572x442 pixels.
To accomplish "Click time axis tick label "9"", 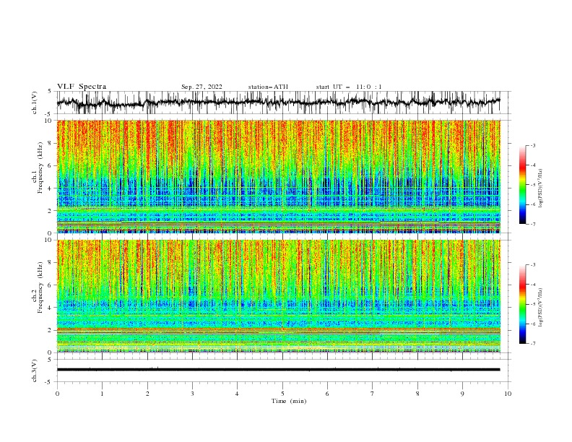I will point(462,394).
